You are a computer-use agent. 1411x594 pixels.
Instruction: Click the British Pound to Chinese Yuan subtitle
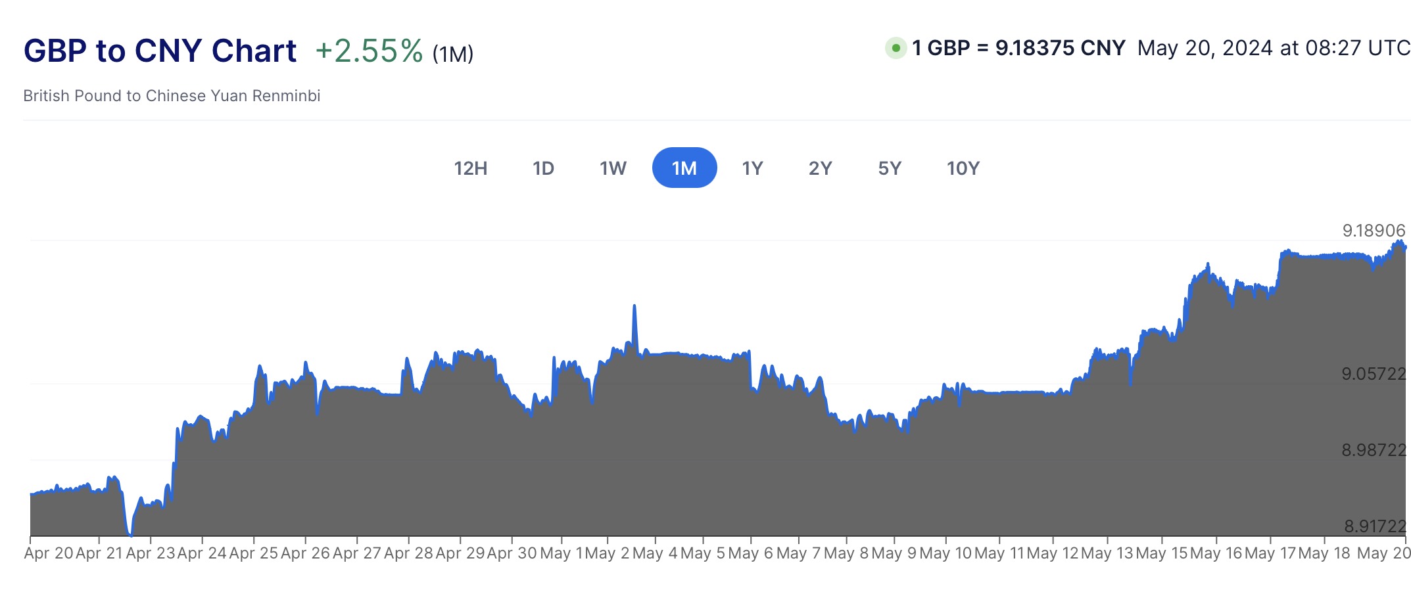pyautogui.click(x=172, y=96)
